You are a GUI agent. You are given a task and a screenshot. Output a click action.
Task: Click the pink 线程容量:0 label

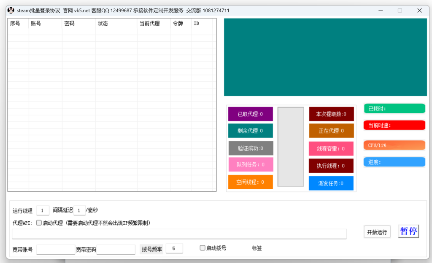(x=331, y=148)
